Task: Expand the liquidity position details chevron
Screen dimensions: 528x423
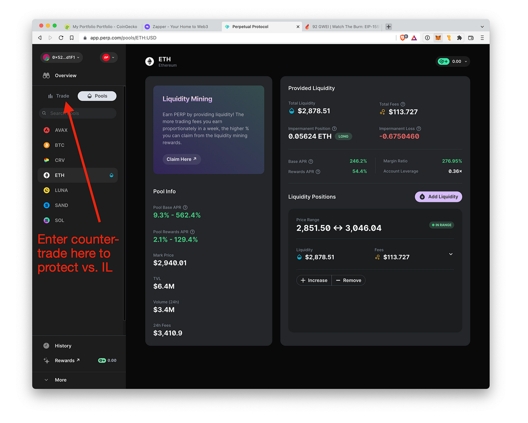Action: pos(451,254)
